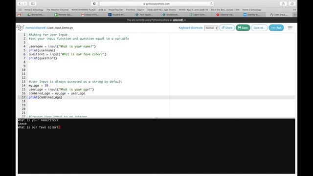Run the script with >>> Run button
The image size is (313, 176).
coord(276,28)
